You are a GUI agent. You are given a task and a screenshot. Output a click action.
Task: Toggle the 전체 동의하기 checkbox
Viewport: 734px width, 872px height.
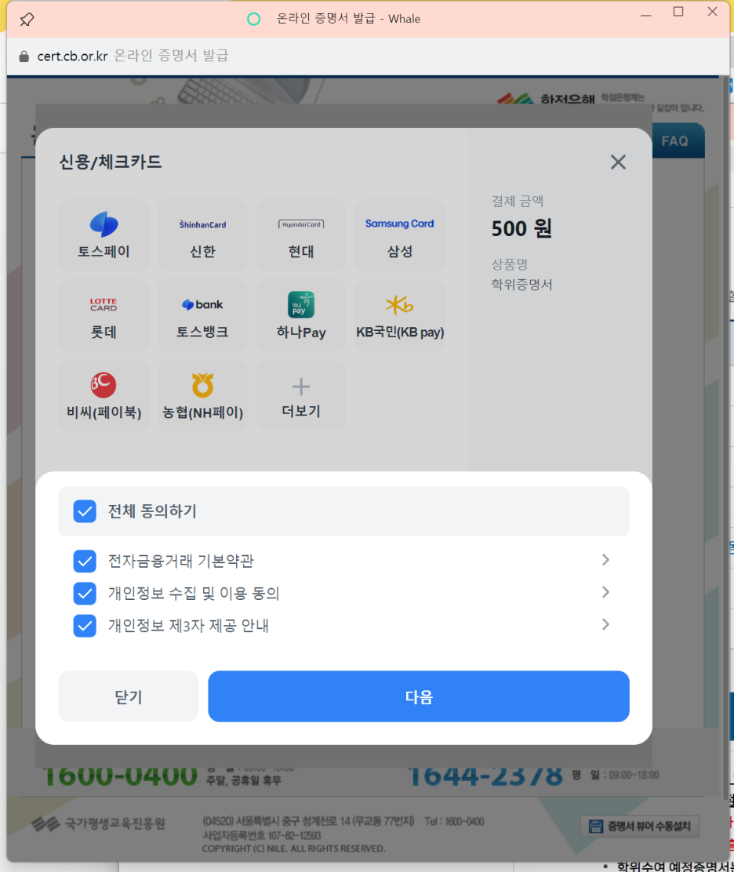tap(85, 511)
